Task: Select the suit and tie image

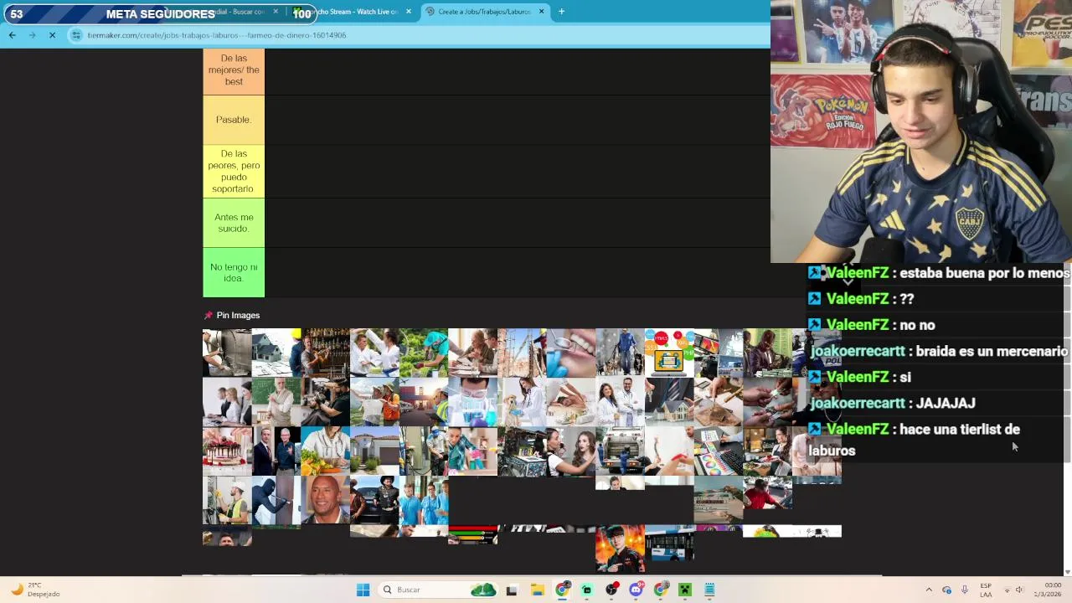Action: click(x=669, y=402)
